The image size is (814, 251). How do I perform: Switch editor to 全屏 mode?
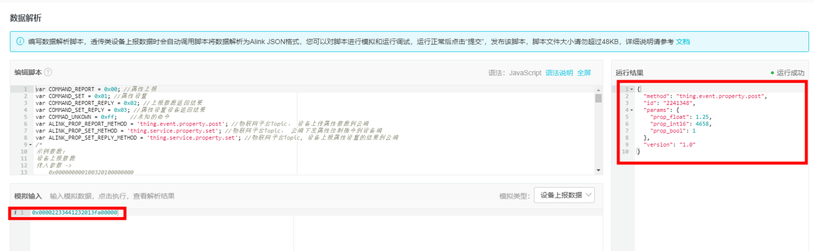[x=584, y=73]
